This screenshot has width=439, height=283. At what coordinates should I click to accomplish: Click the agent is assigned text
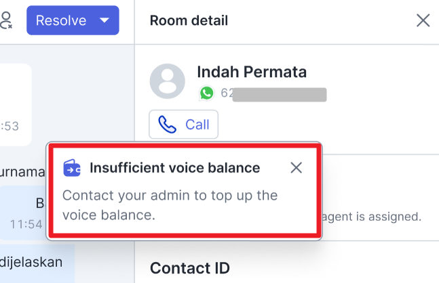point(371,217)
